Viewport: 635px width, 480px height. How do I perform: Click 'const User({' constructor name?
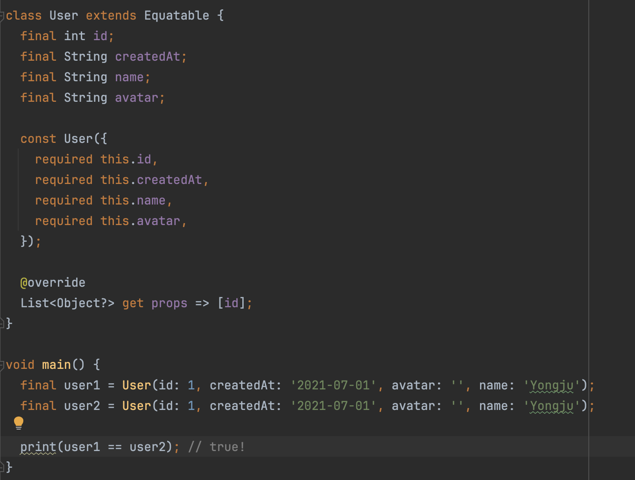(78, 139)
